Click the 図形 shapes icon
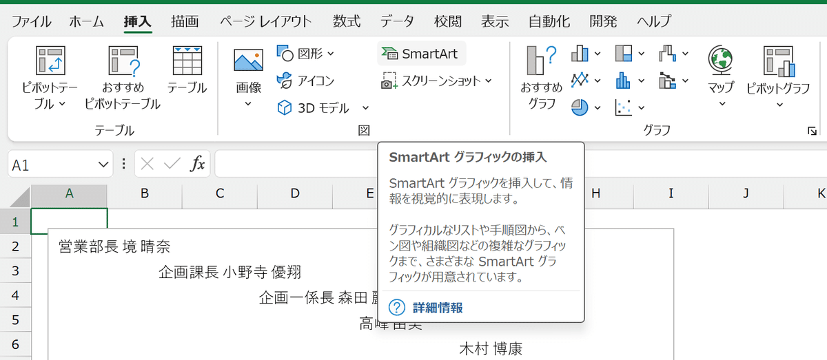827x360 pixels. (285, 52)
